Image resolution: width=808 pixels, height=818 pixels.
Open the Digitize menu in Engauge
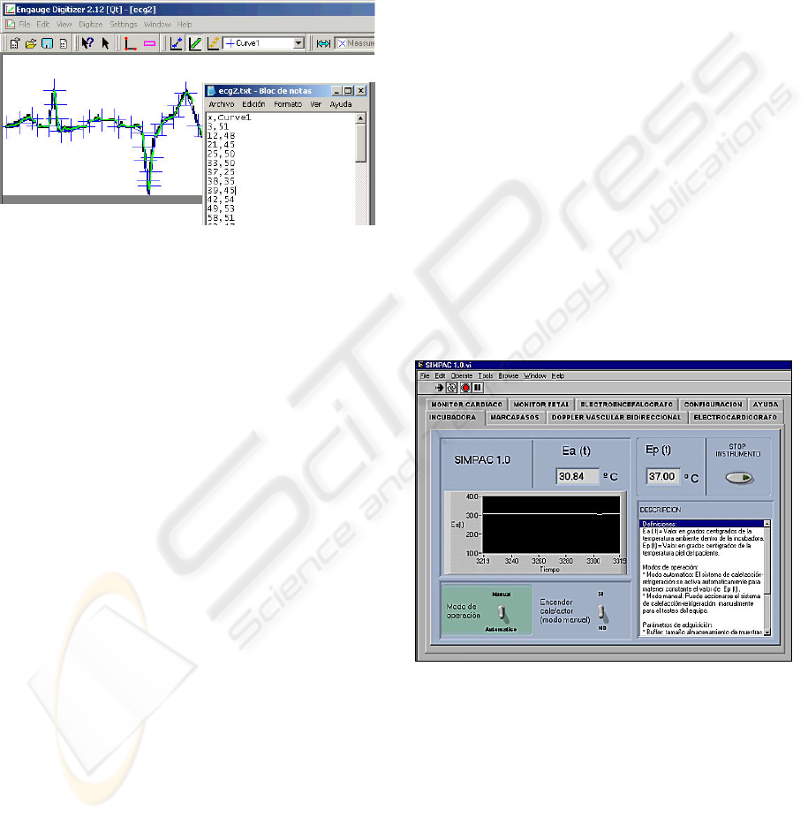click(90, 24)
